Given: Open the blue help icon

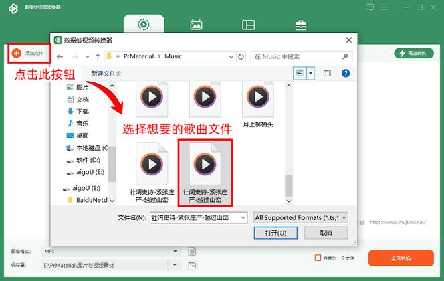Looking at the screenshot, I should click(346, 74).
